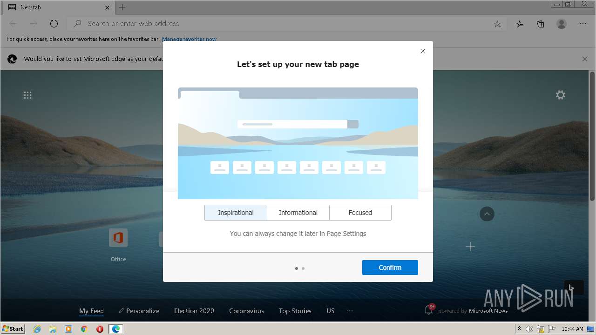
Task: Select the Inspirational layout option
Action: (236, 213)
